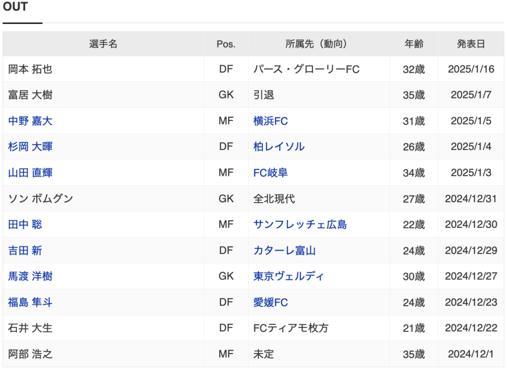Click the age 27歳
The width and height of the screenshot is (507, 369).
pyautogui.click(x=414, y=199)
